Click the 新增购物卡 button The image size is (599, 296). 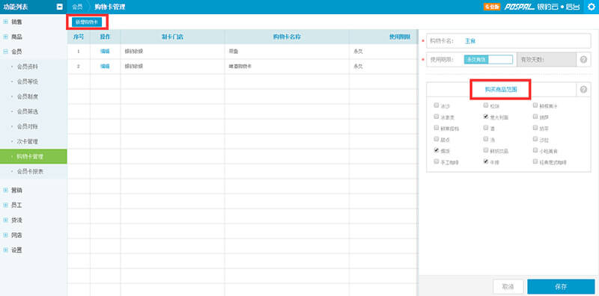click(87, 22)
